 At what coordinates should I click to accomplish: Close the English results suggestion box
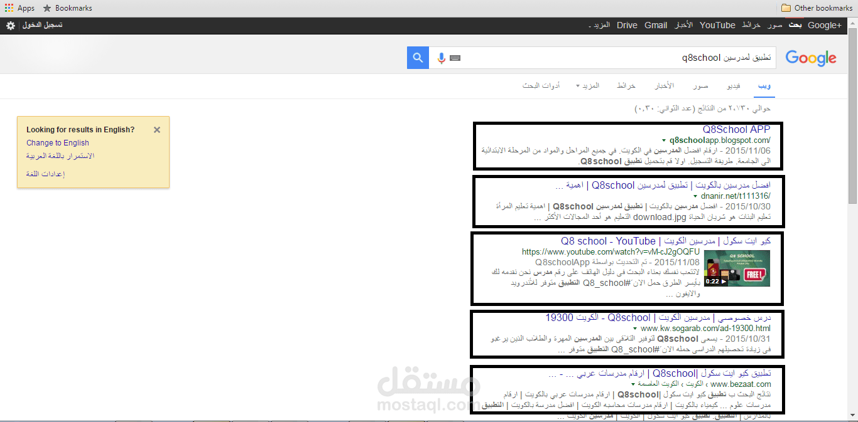pos(157,130)
